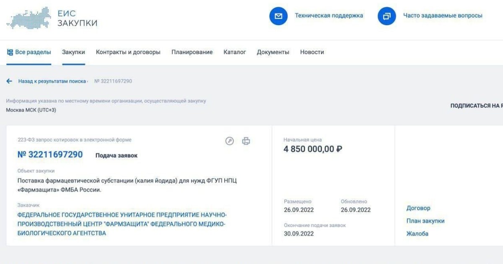This screenshot has width=503, height=264.
Task: Click the Договор link
Action: tap(418, 208)
